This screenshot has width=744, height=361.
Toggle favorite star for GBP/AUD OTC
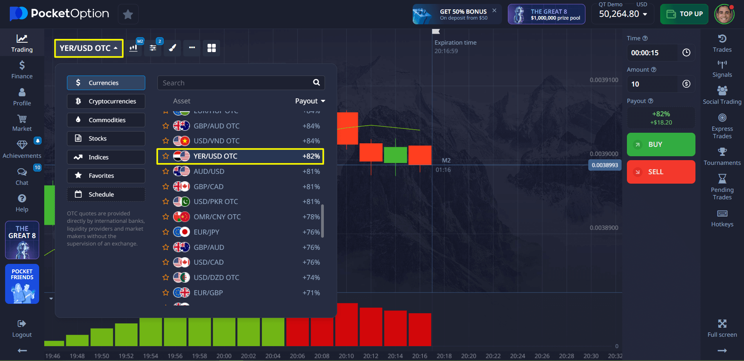click(166, 126)
